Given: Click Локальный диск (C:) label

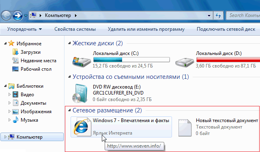Looking at the screenshot, I should [x=116, y=53].
